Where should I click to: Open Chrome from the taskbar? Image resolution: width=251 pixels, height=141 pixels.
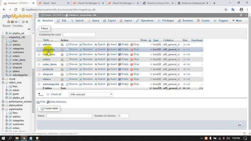pos(24,138)
